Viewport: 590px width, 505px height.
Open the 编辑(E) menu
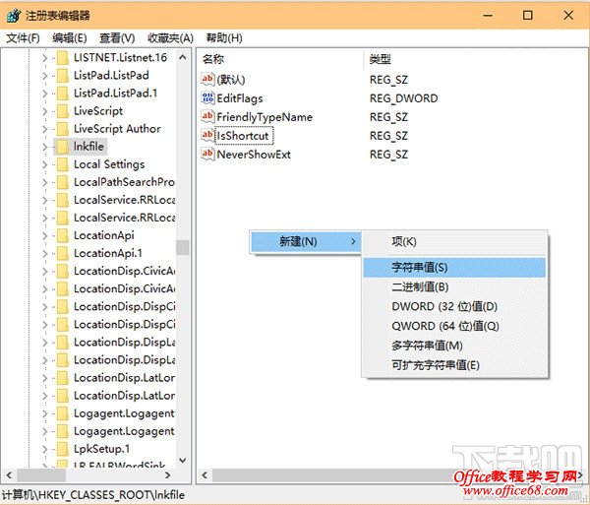[70, 37]
